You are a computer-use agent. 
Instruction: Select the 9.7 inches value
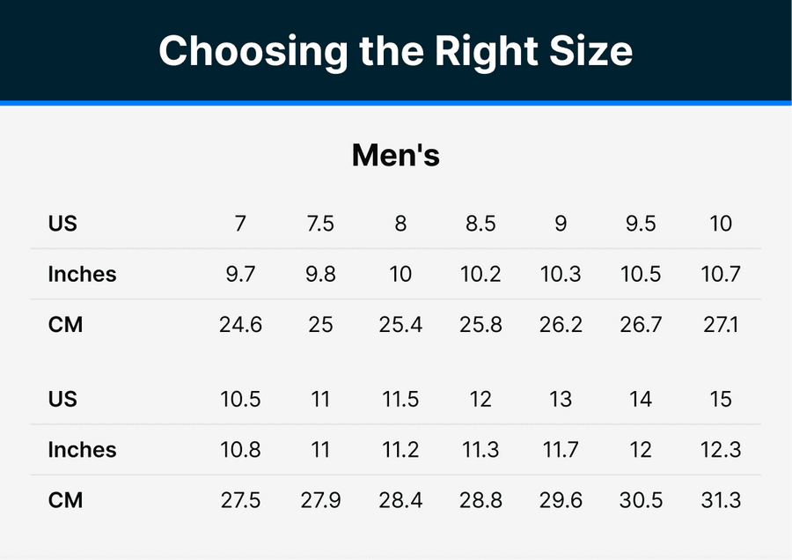[x=240, y=274]
